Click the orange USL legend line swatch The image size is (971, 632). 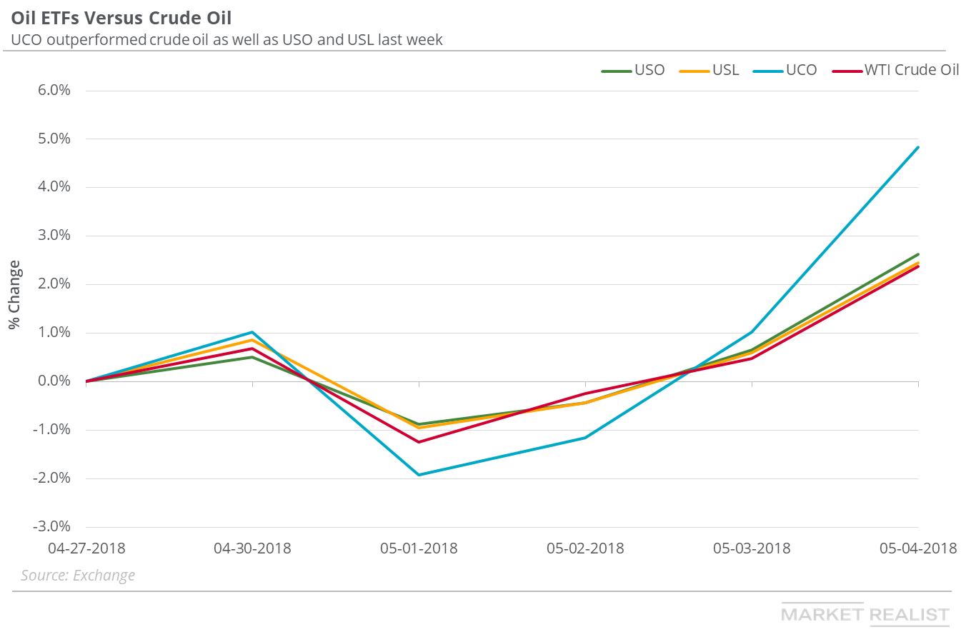point(694,70)
